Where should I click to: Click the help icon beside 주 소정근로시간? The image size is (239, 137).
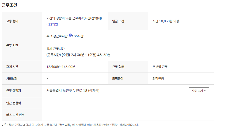70,35
